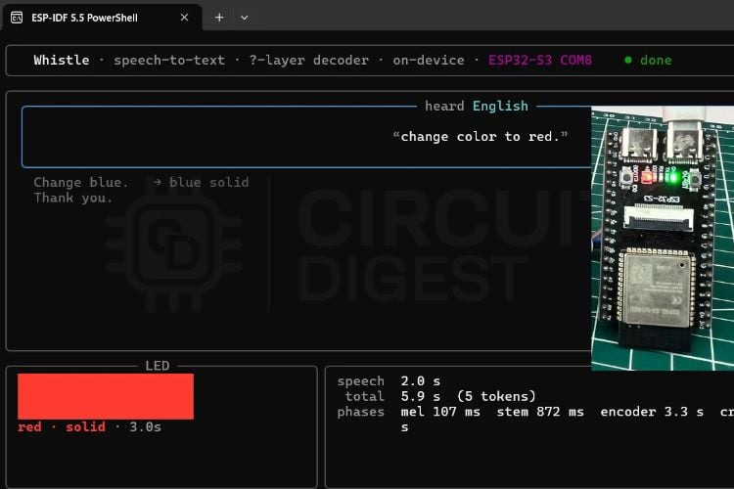Click the 'phases' row label
The image size is (734, 489).
coord(360,412)
